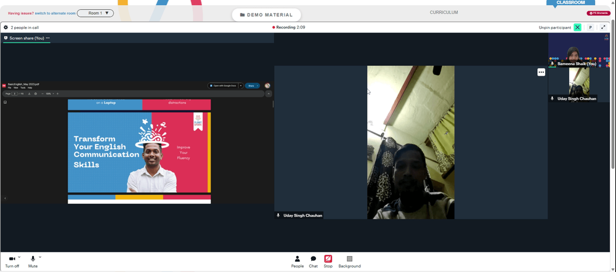Turn off the camera

12,262
